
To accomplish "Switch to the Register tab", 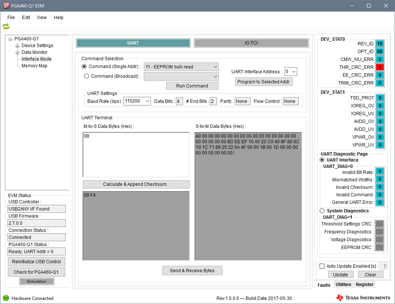I will [x=364, y=284].
